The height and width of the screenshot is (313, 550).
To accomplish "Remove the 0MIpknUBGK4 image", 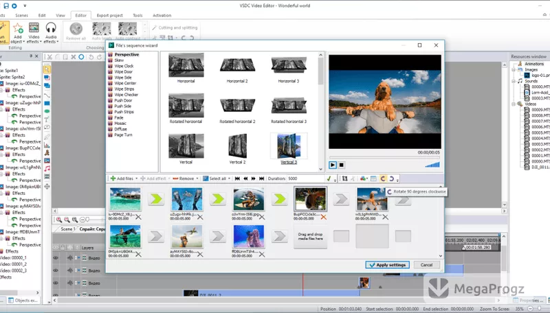I will pyautogui.click(x=139, y=255).
